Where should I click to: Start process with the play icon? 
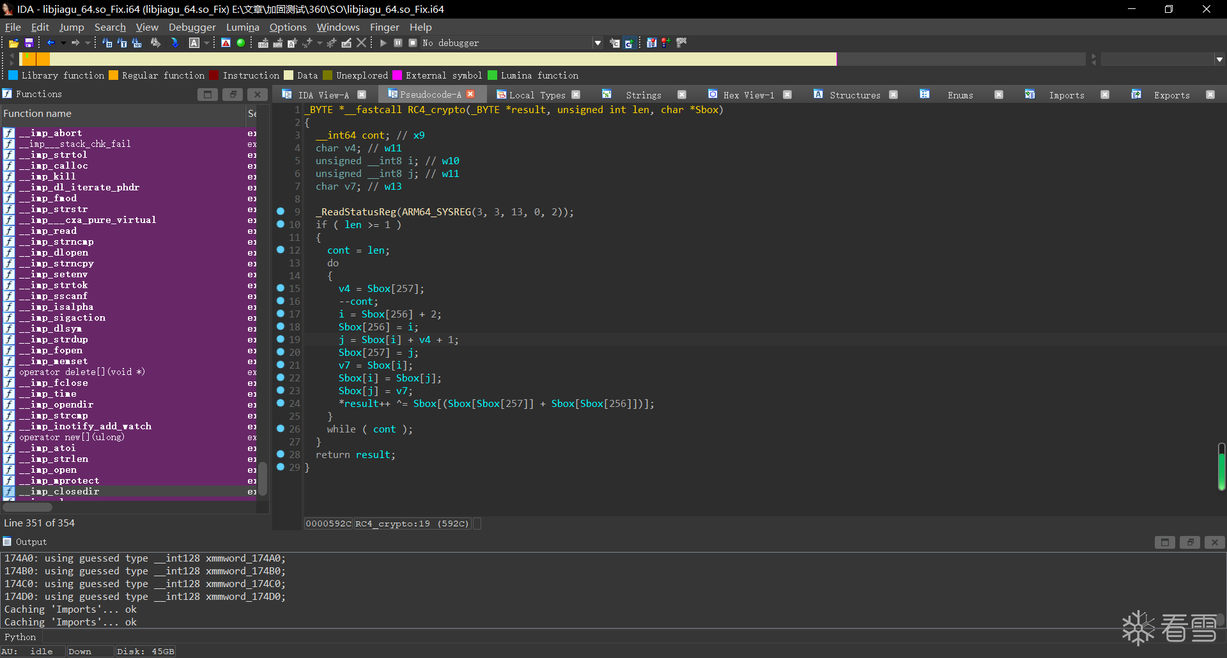(x=383, y=43)
